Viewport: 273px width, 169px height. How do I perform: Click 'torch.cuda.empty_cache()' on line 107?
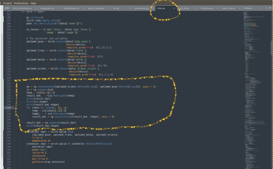click(43, 20)
